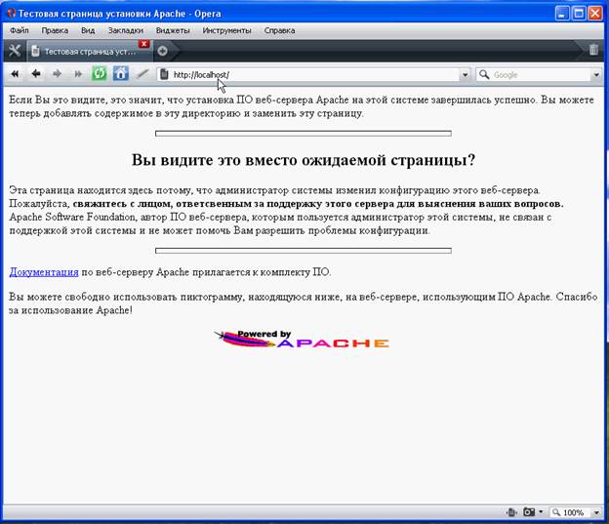The image size is (609, 524).
Task: Click the Fast Forward button
Action: pyautogui.click(x=78, y=74)
